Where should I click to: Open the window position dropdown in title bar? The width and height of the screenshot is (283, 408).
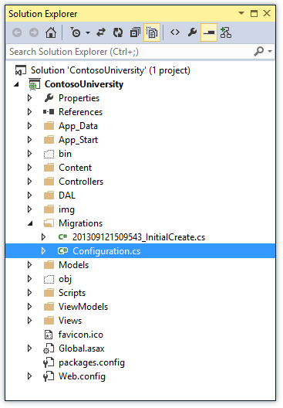pyautogui.click(x=241, y=13)
